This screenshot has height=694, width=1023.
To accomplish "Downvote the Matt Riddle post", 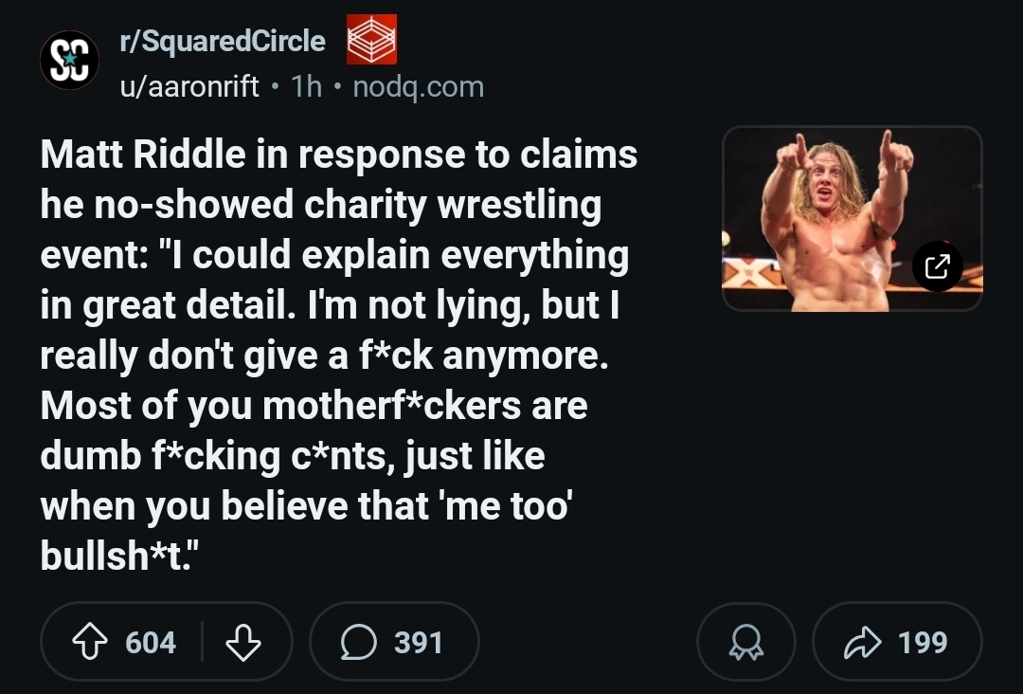I will point(243,642).
